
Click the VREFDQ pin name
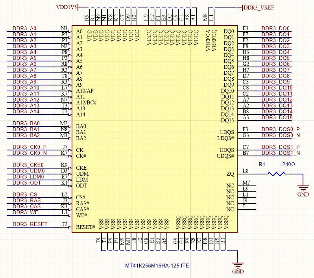(214, 40)
